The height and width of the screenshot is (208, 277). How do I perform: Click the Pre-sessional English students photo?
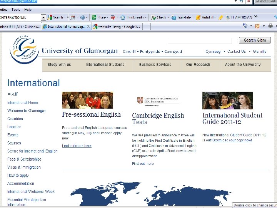(87, 100)
